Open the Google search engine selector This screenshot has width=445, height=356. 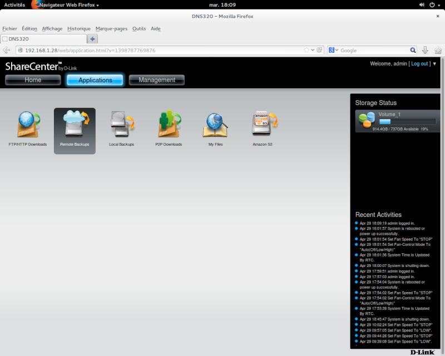tap(333, 50)
